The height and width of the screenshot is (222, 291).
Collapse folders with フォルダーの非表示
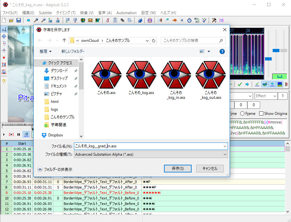55,169
